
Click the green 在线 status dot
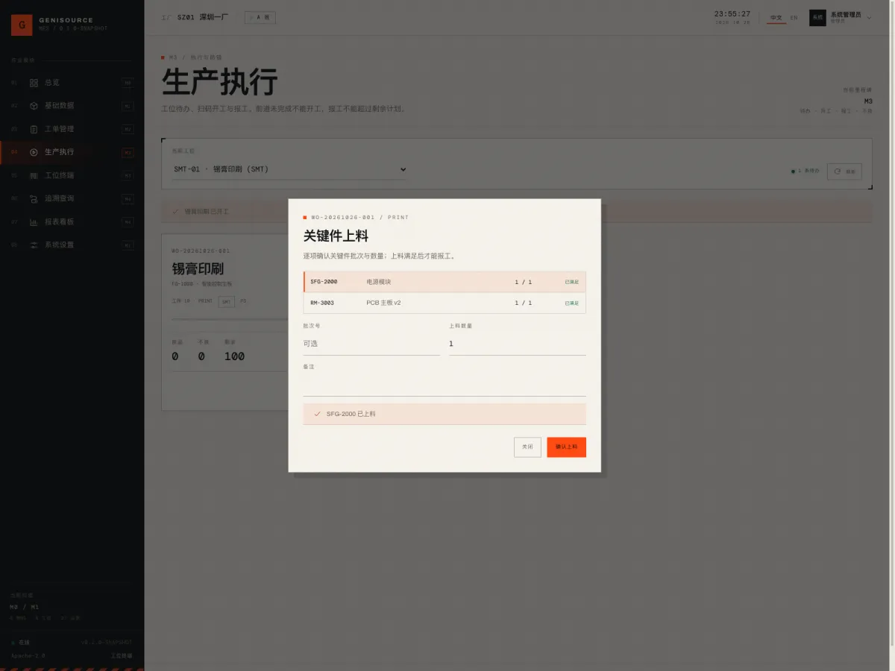click(13, 643)
